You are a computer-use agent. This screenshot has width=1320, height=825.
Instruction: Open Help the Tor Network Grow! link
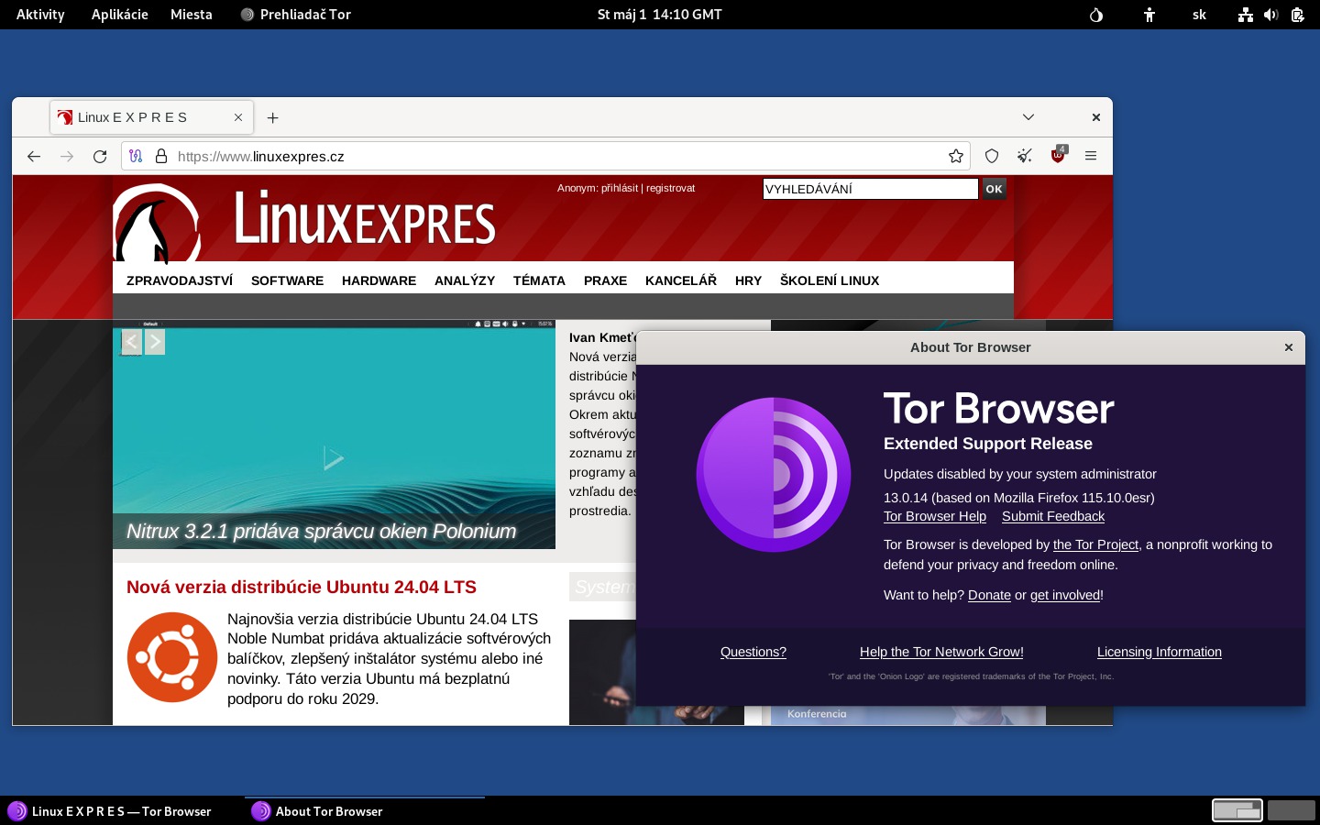(x=941, y=652)
